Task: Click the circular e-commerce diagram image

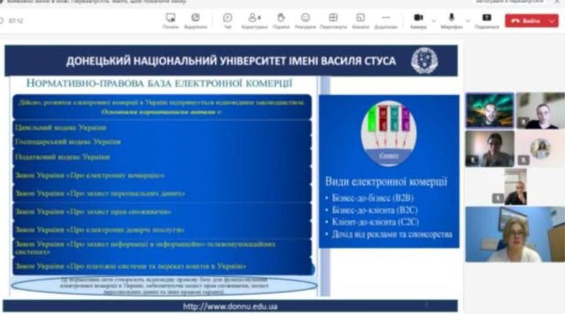Action: (388, 133)
